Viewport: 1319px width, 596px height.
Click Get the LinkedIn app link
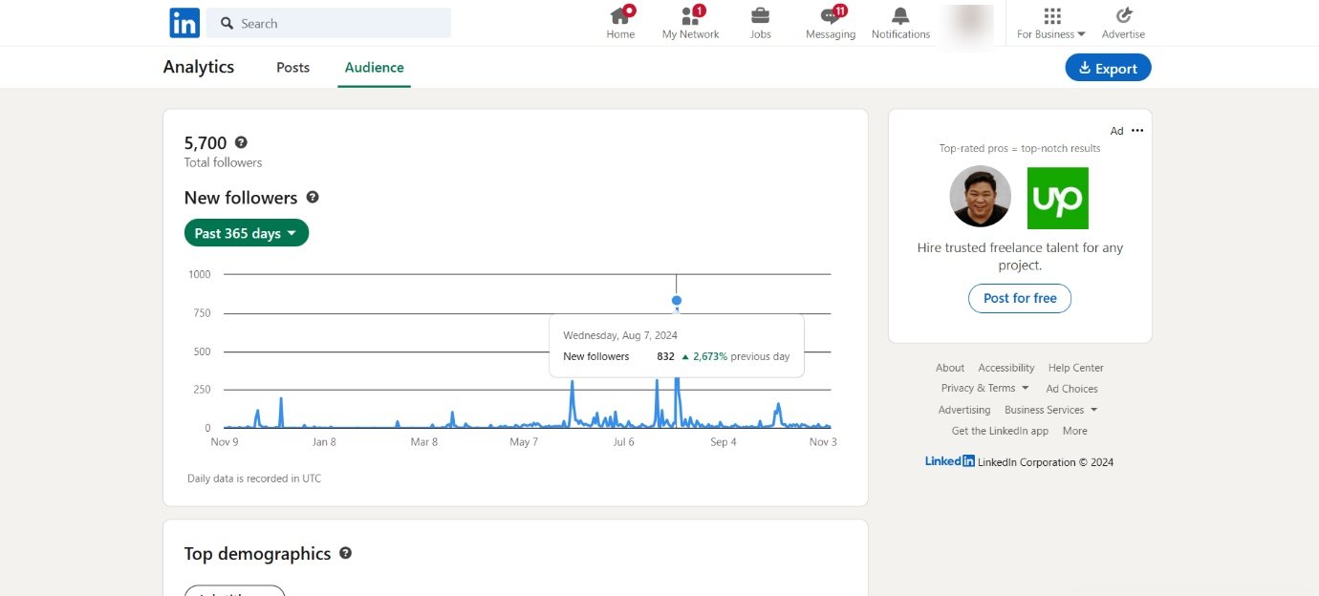click(x=1000, y=431)
